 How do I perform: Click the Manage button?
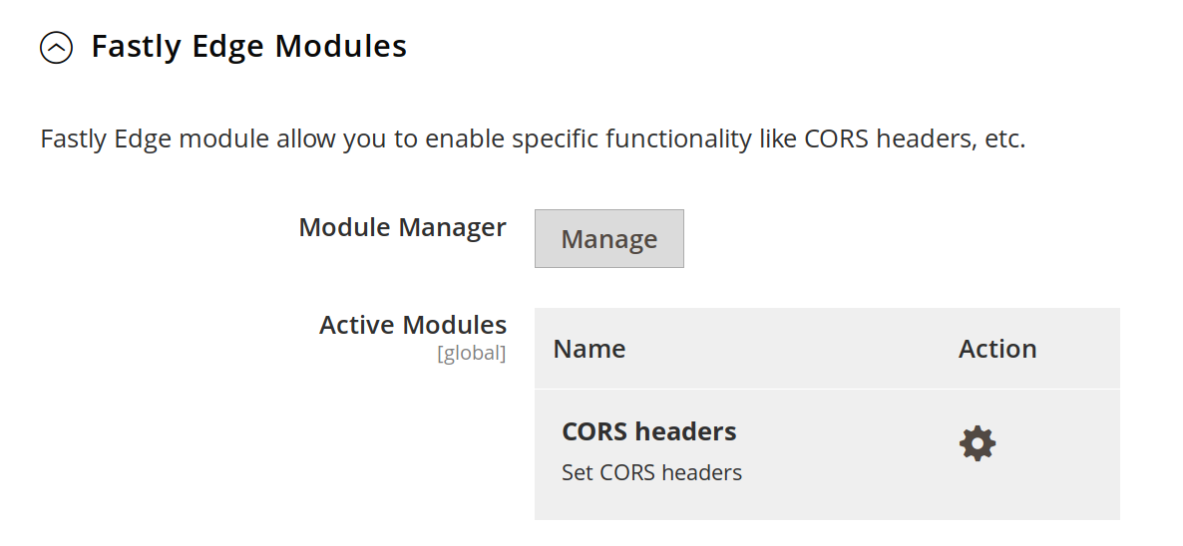click(608, 239)
